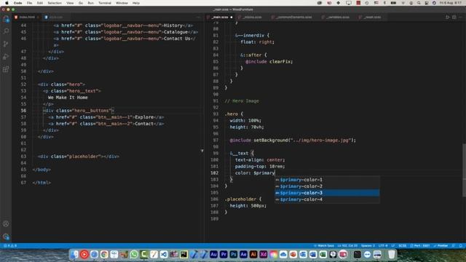Click Port: 5501 Live Server status
This screenshot has height=262, width=466.
click(x=420, y=246)
